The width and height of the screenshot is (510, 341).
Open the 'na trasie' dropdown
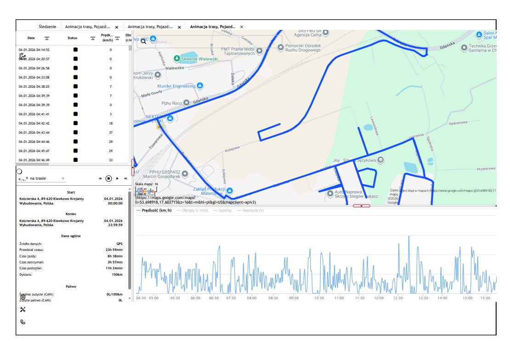63,178
